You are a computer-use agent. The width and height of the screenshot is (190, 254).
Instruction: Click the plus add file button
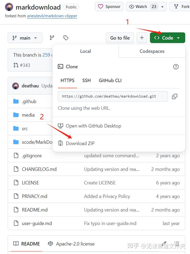point(142,38)
